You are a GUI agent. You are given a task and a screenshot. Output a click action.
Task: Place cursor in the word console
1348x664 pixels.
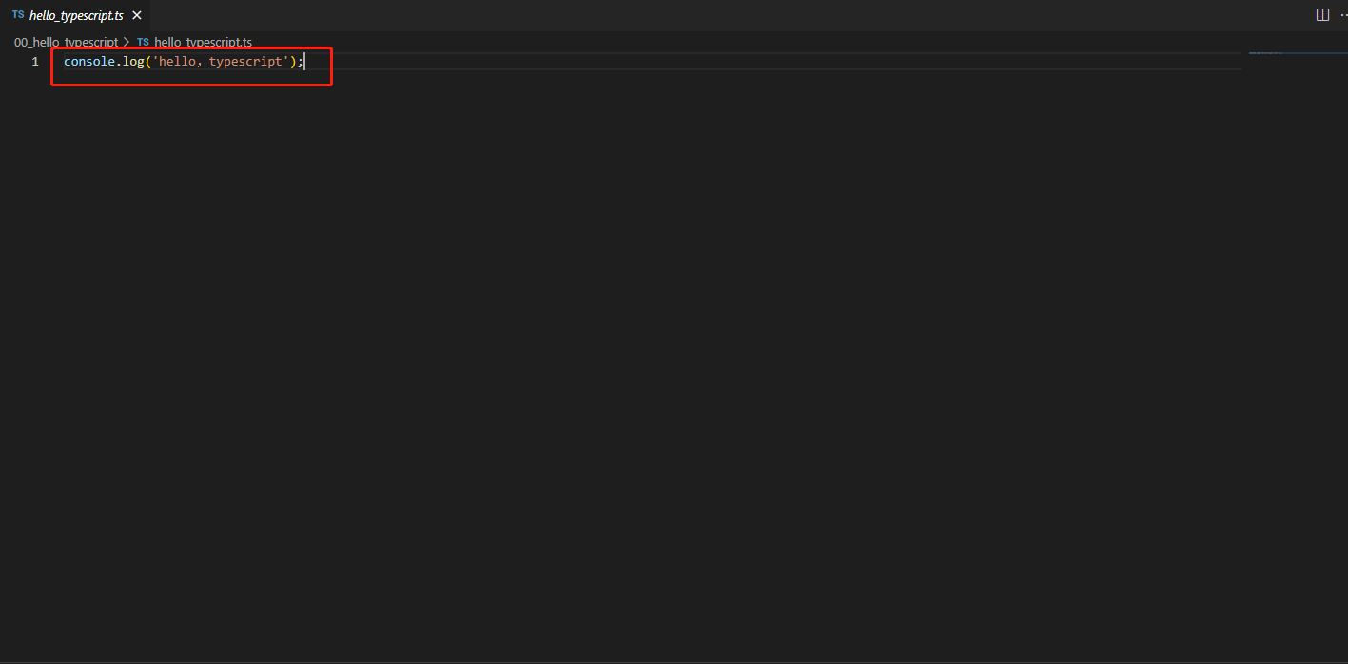coord(89,62)
